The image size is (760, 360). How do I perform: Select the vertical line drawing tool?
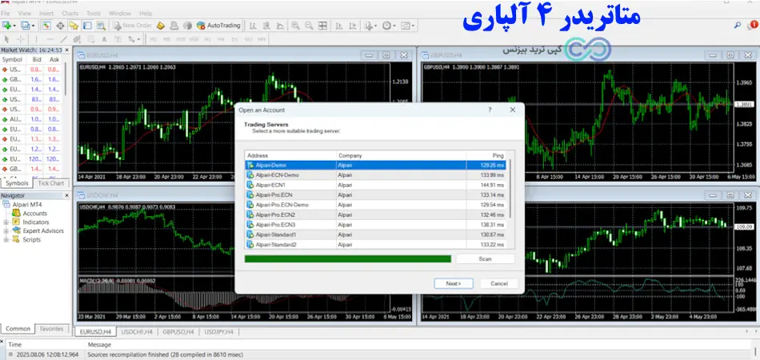click(x=36, y=38)
